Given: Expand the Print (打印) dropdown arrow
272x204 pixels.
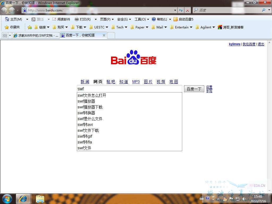Looking at the screenshot, I should pyautogui.click(x=96, y=19).
